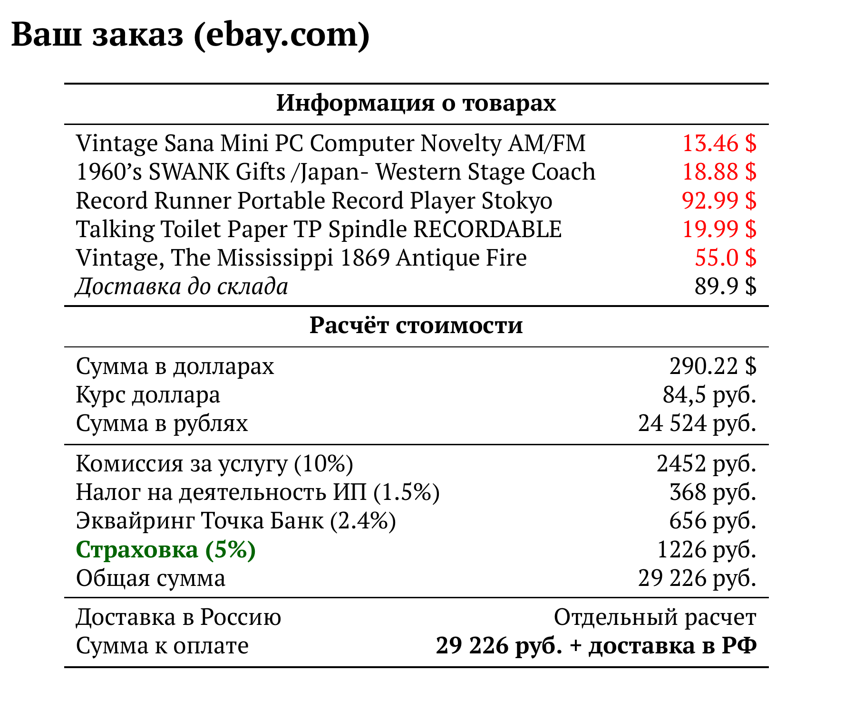Viewport: 844px width, 709px height.
Task: Select the 'Расчёт стоимости' section header
Action: coord(416,326)
